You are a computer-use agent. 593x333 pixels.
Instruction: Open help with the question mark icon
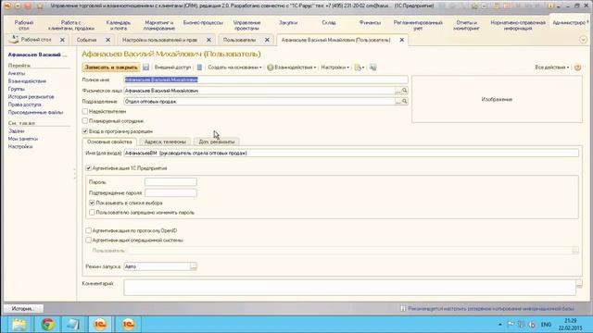577,68
